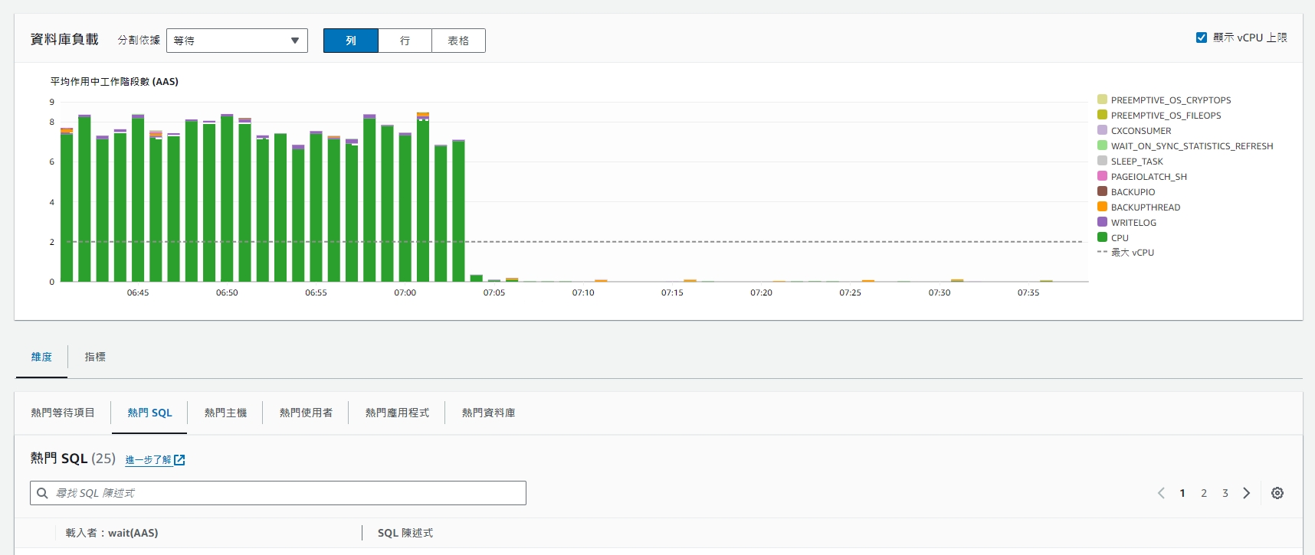
Task: Click the 07:20 time axis label
Action: click(761, 292)
